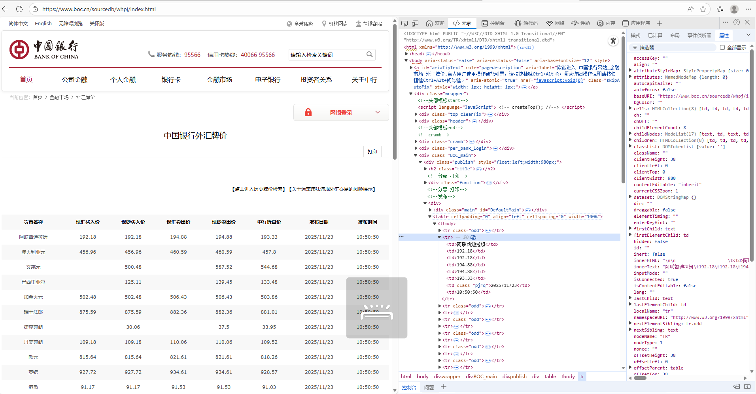756x394 pixels.
Task: Switch to the 样式 pane tab
Action: (x=635, y=36)
